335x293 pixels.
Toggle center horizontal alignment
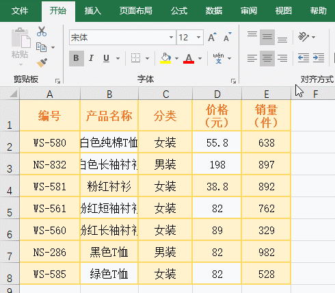(x=267, y=58)
